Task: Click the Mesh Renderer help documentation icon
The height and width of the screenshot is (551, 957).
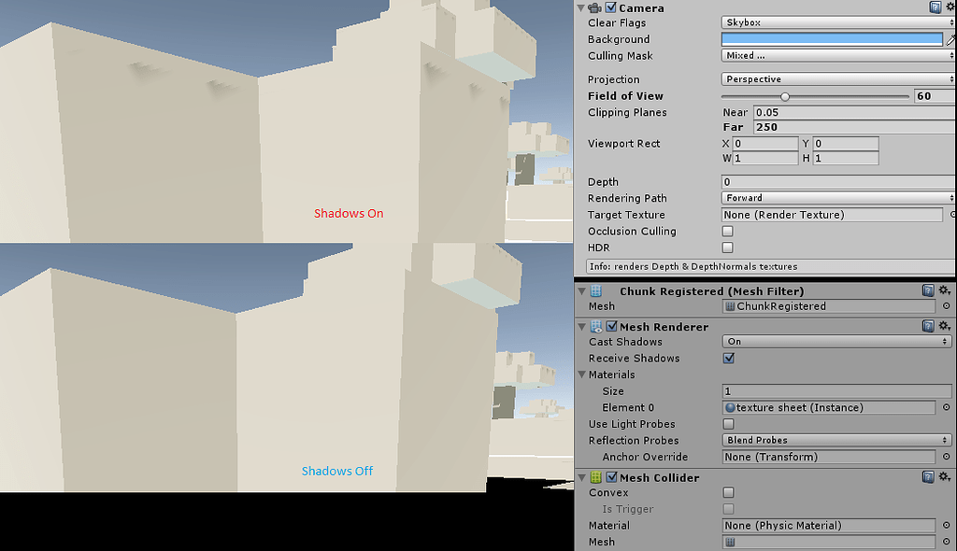Action: coord(927,326)
